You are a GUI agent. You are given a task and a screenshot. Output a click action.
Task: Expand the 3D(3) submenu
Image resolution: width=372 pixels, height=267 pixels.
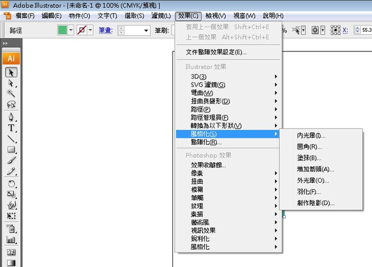(x=228, y=76)
